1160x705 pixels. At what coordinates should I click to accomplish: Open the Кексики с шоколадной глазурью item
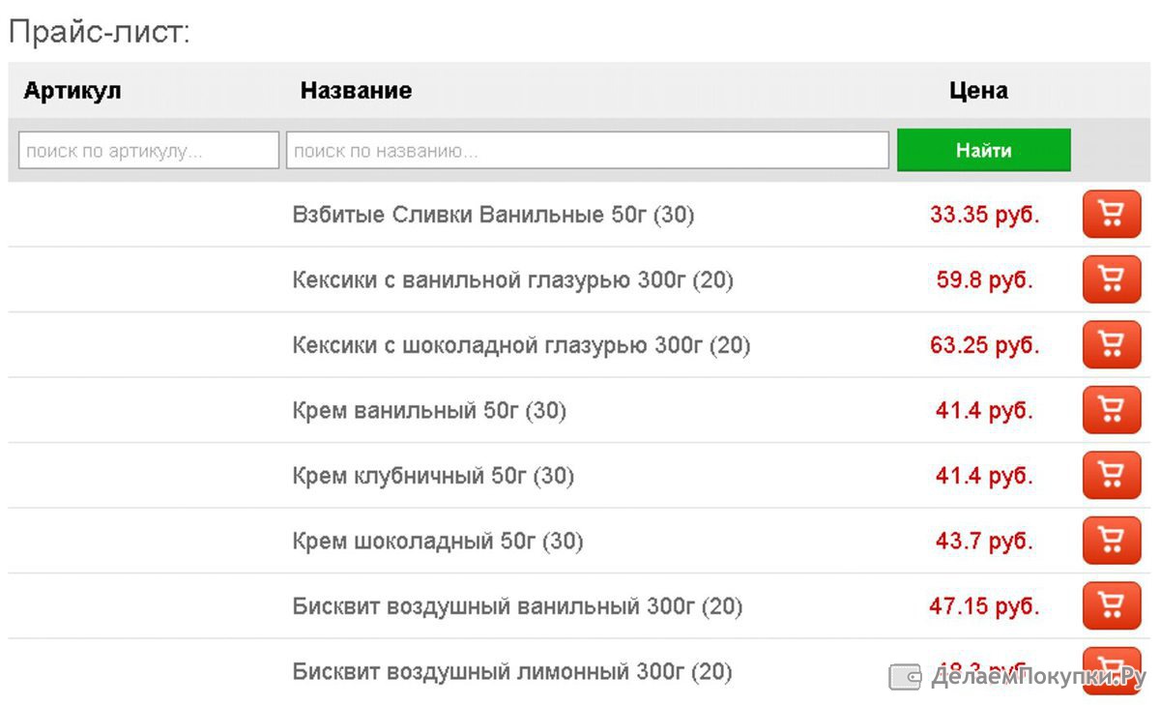click(x=521, y=345)
